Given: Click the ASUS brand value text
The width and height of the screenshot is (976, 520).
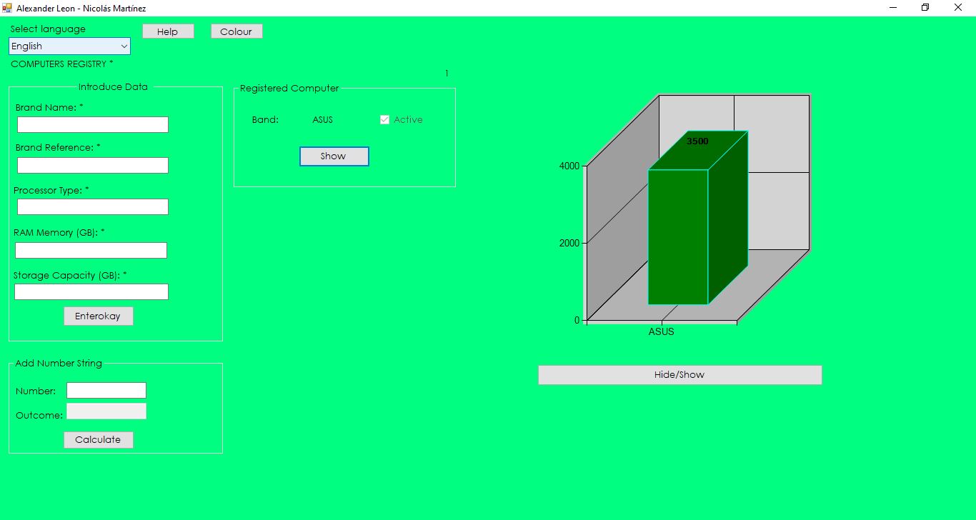Looking at the screenshot, I should (x=322, y=120).
